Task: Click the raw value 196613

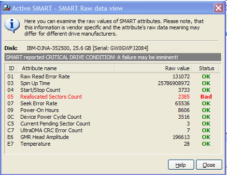Action: [181, 137]
